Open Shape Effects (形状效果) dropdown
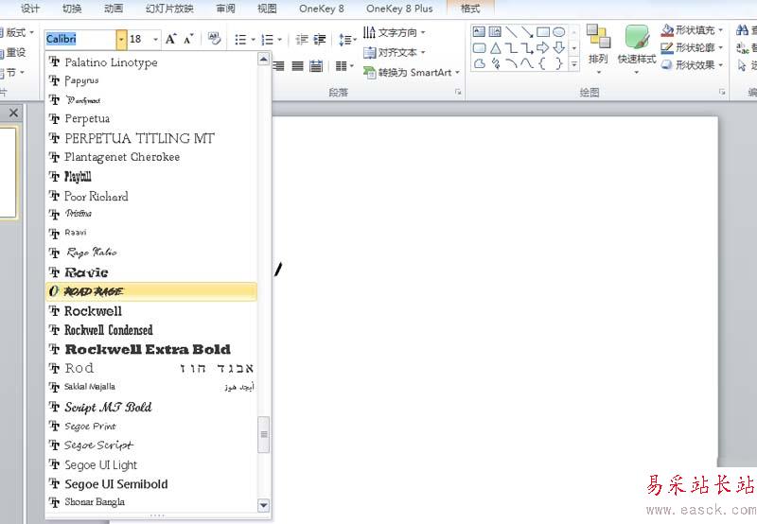Screen dimensions: 757x524 (692, 64)
